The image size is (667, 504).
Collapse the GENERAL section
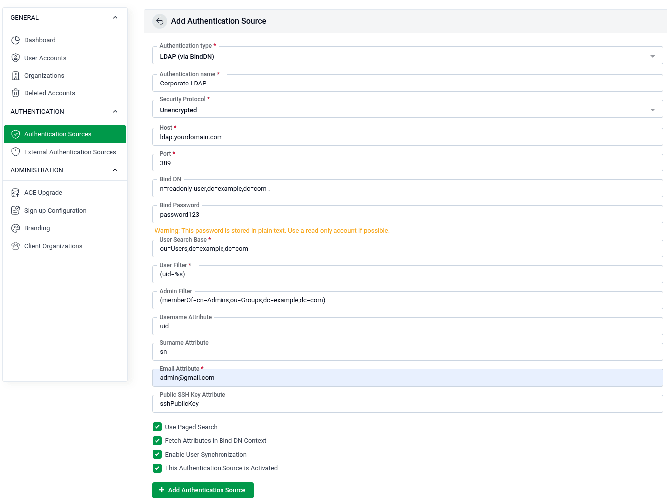click(115, 17)
